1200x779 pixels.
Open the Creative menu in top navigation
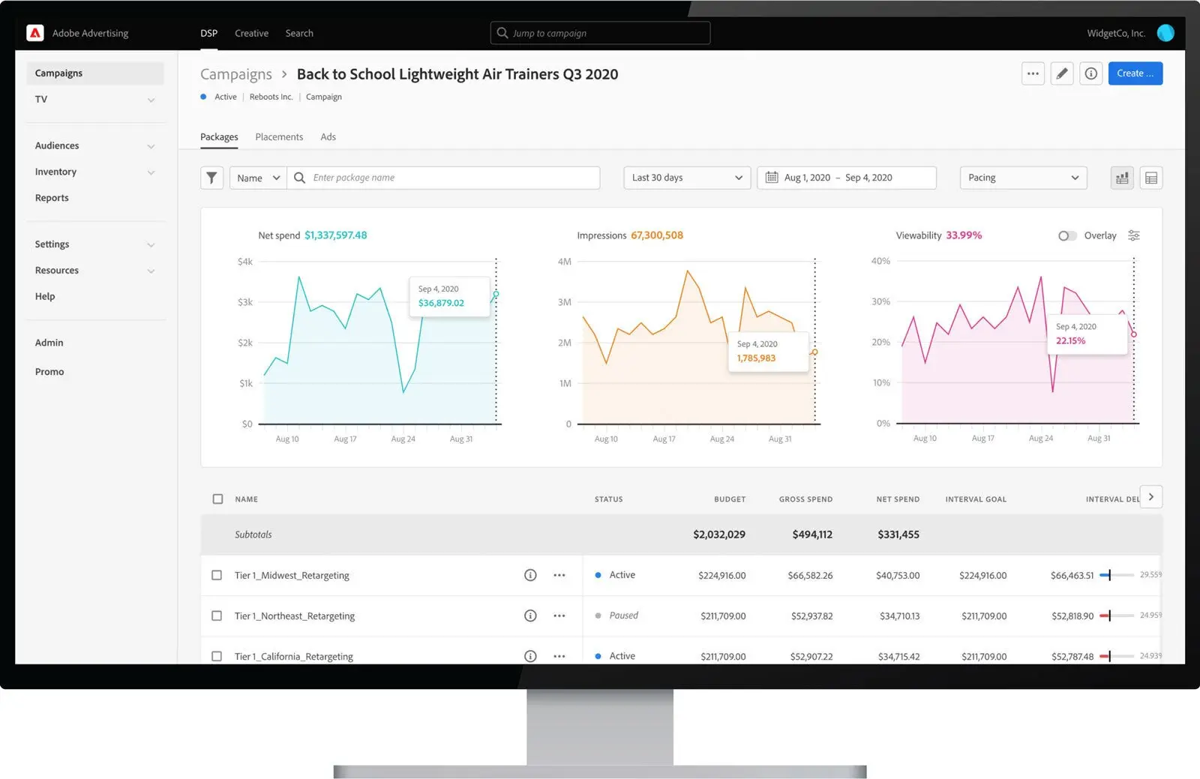251,33
